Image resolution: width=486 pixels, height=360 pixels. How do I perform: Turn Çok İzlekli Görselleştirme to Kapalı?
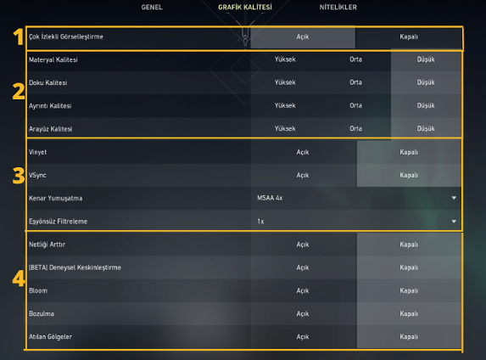409,37
